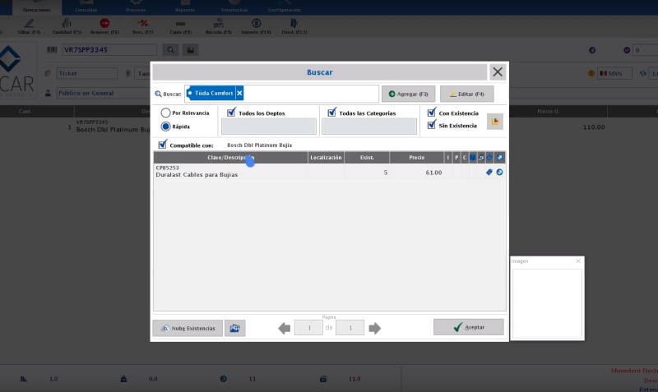Uncheck Todos los Deptos checkbox
Viewport: 658px width, 392px height.
[x=231, y=113]
